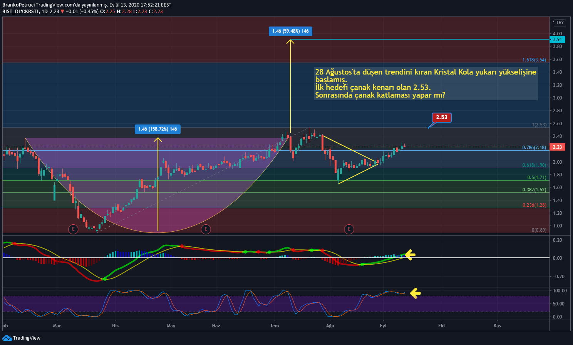Click the TradingView logo at the bottom

click(22, 338)
